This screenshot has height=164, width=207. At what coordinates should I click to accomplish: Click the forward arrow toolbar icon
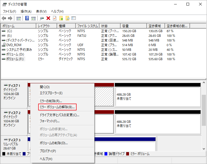tap(10, 18)
